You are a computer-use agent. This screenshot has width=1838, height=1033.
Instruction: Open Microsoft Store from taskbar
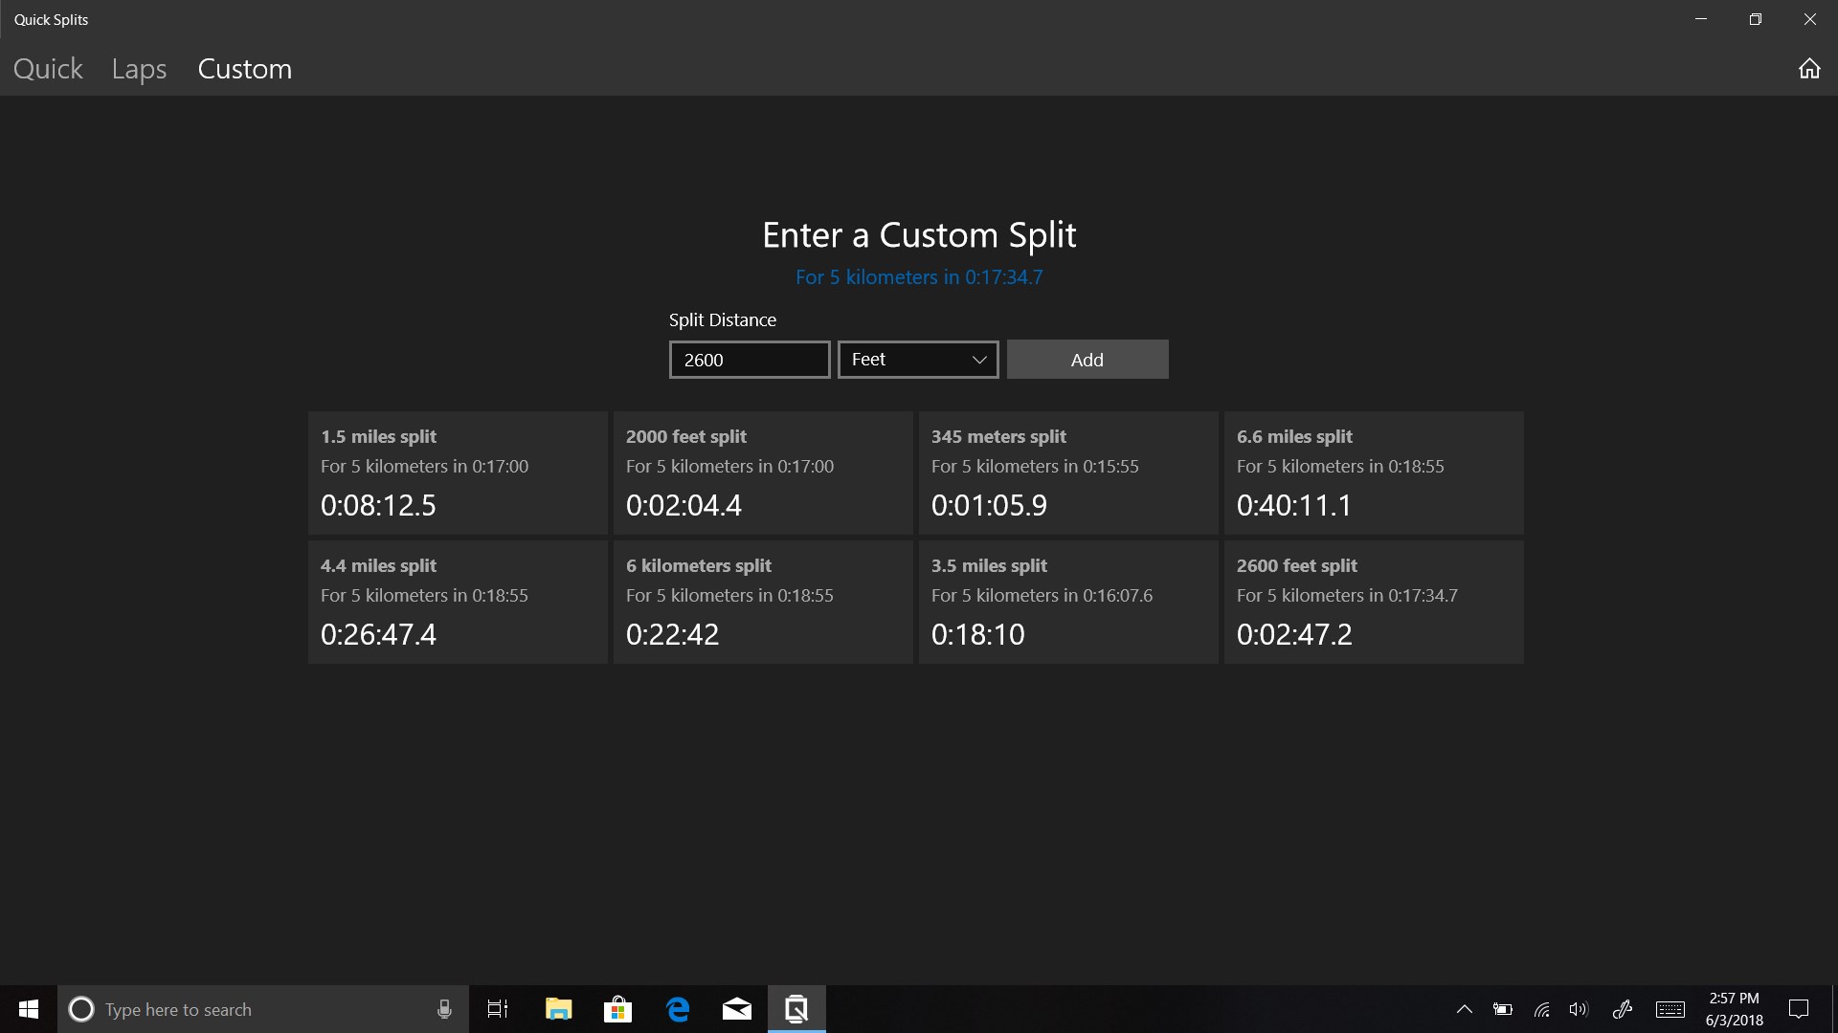tap(617, 1009)
